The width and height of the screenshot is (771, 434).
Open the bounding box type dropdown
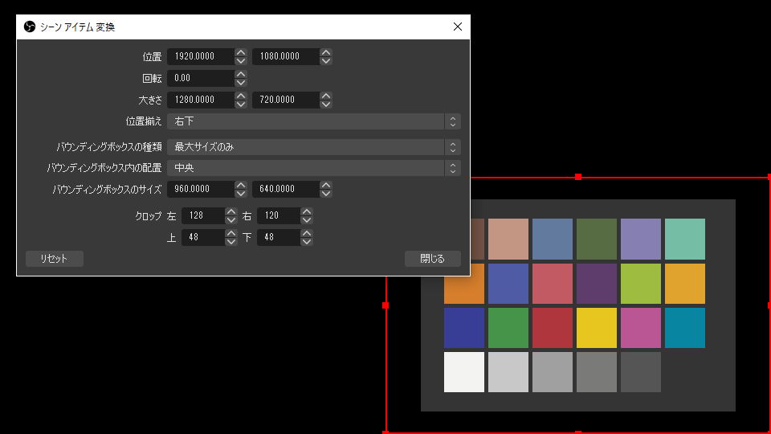point(313,147)
